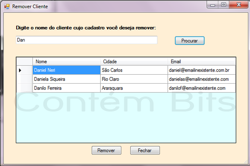Viewport: 250px width, 166px height.
Task: Click the Remover Cliente window app icon
Action: [x=7, y=6]
